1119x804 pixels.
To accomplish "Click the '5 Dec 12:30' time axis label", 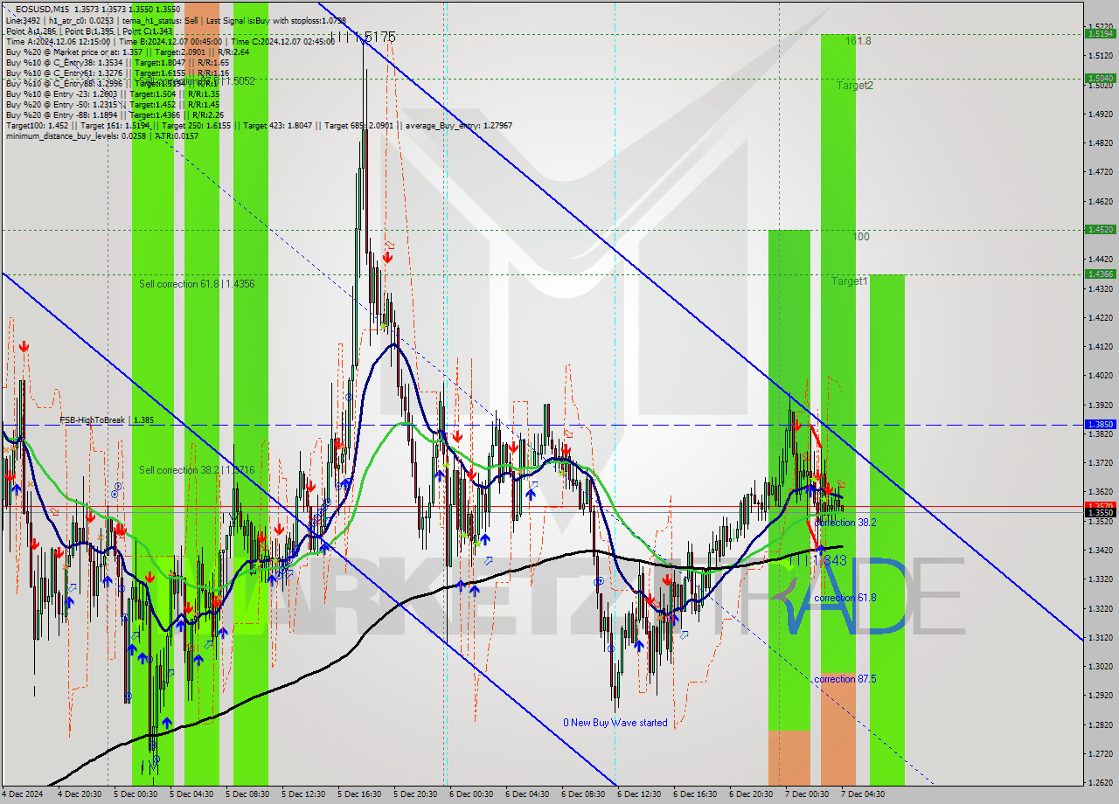I will pyautogui.click(x=303, y=794).
